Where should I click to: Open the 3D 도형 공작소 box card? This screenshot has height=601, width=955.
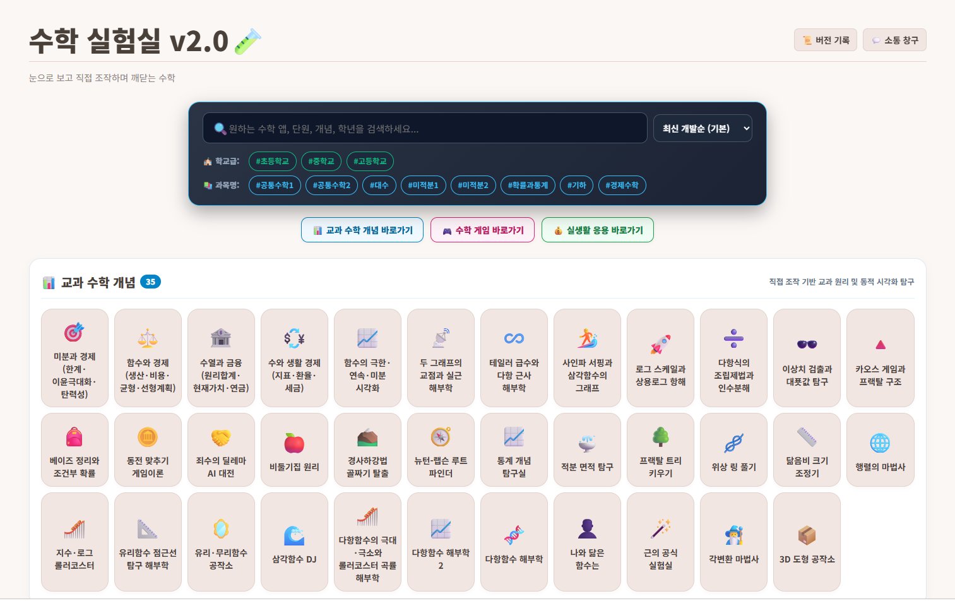[807, 542]
